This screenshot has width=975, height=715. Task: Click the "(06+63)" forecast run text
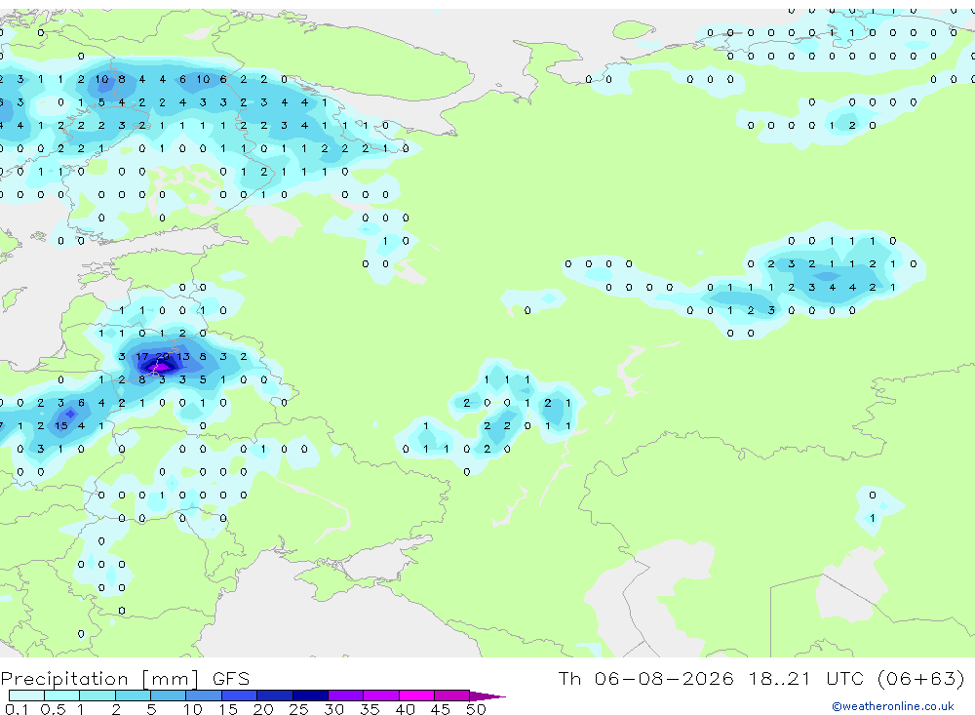pos(921,679)
